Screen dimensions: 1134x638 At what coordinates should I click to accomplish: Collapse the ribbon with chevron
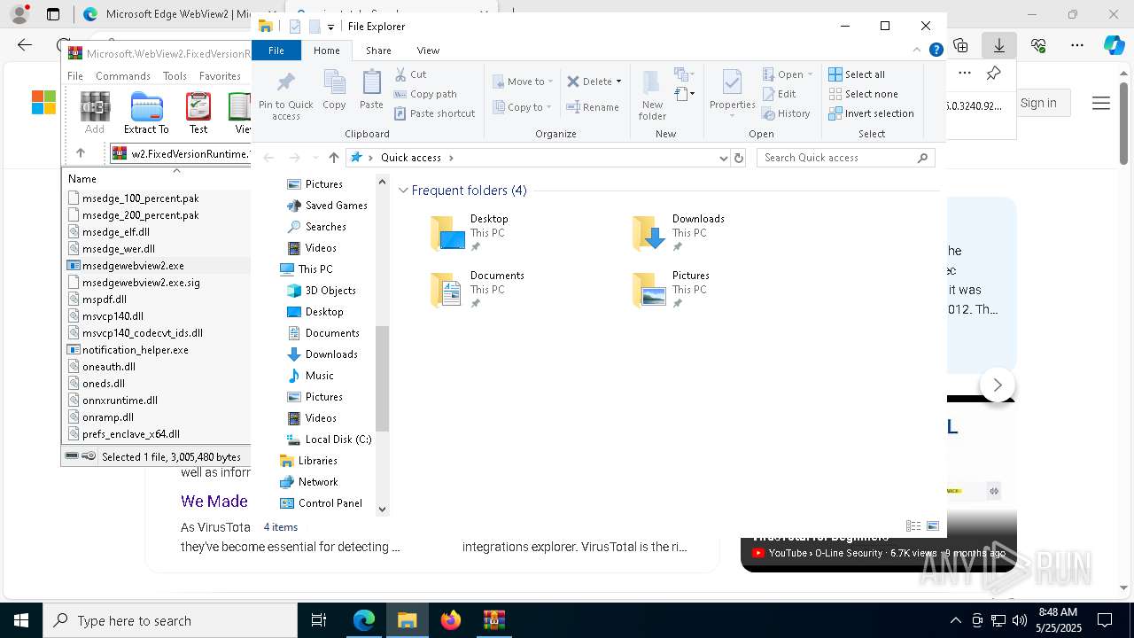(917, 51)
